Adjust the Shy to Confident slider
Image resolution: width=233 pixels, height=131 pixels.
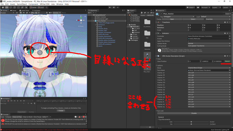(191, 124)
